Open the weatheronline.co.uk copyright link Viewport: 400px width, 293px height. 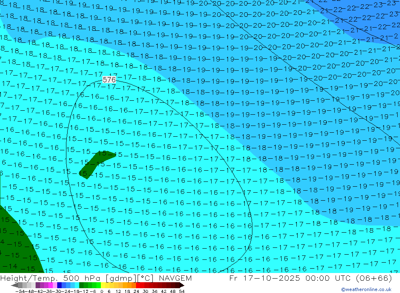point(366,289)
